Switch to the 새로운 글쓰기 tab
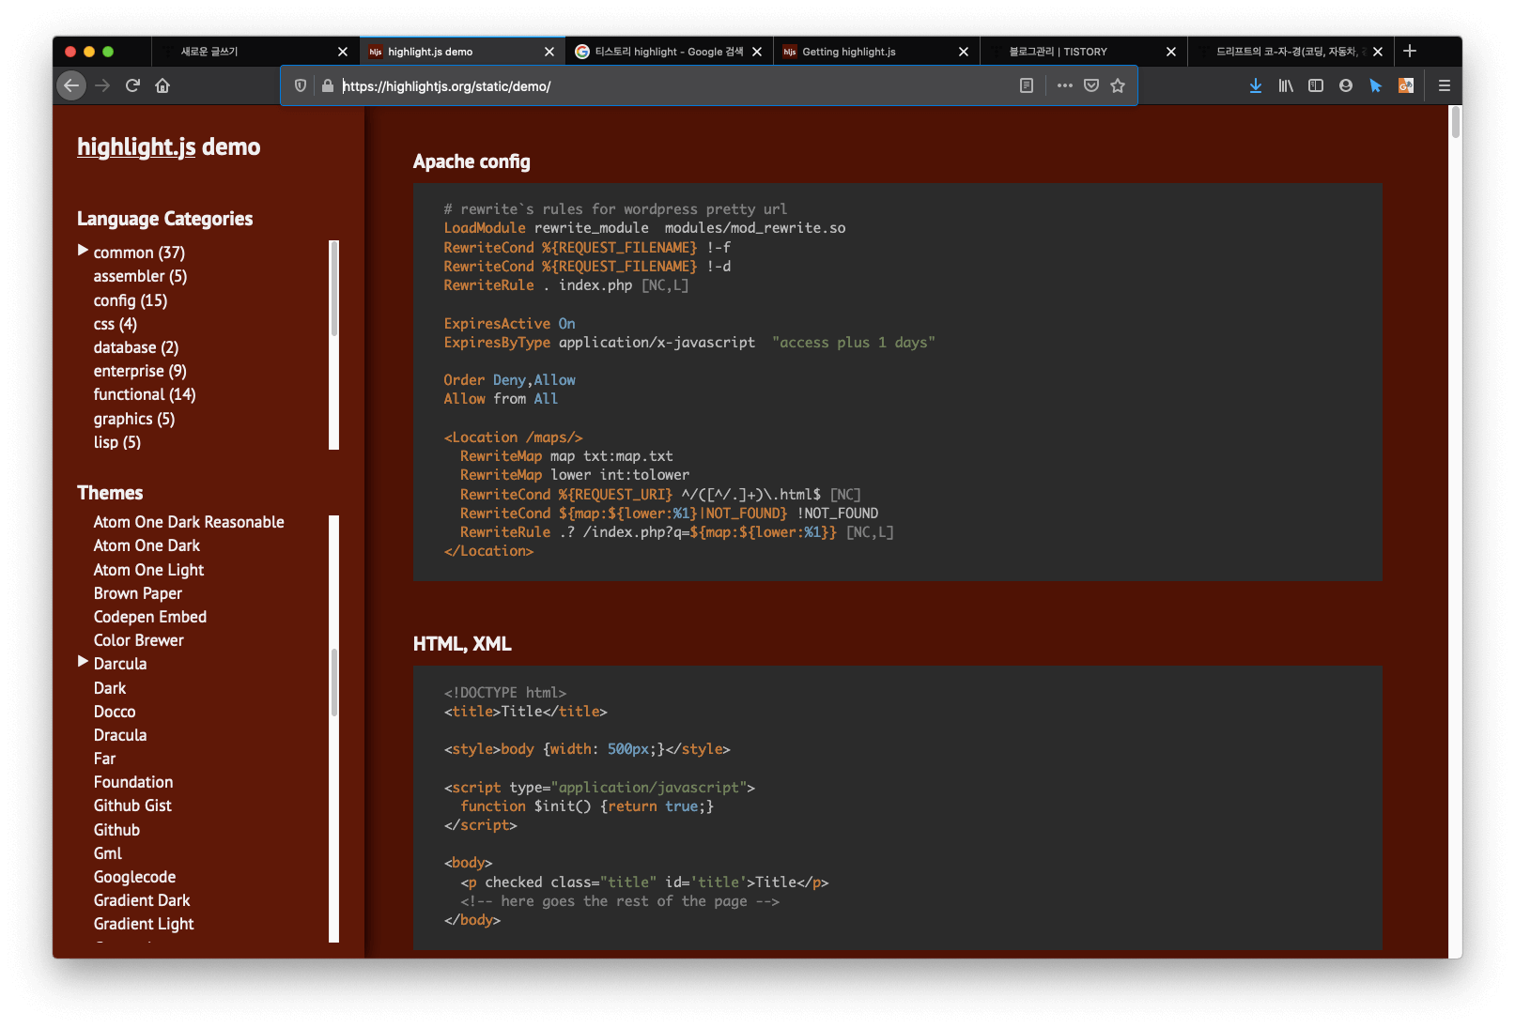This screenshot has width=1515, height=1028. (255, 52)
